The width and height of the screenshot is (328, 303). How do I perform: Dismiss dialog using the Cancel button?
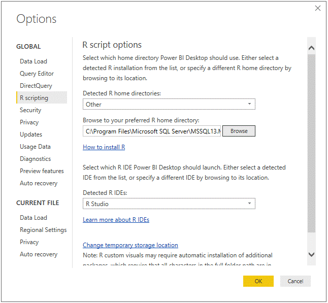295,281
